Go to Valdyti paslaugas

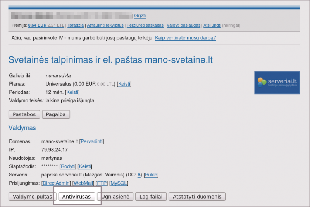[x=183, y=25]
